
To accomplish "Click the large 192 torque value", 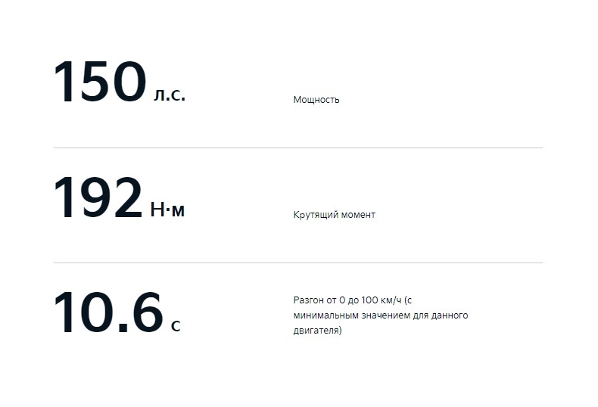I will coord(98,197).
